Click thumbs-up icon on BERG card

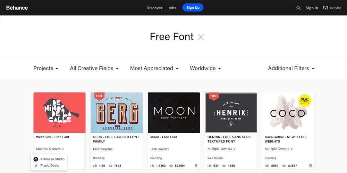click(x=95, y=165)
